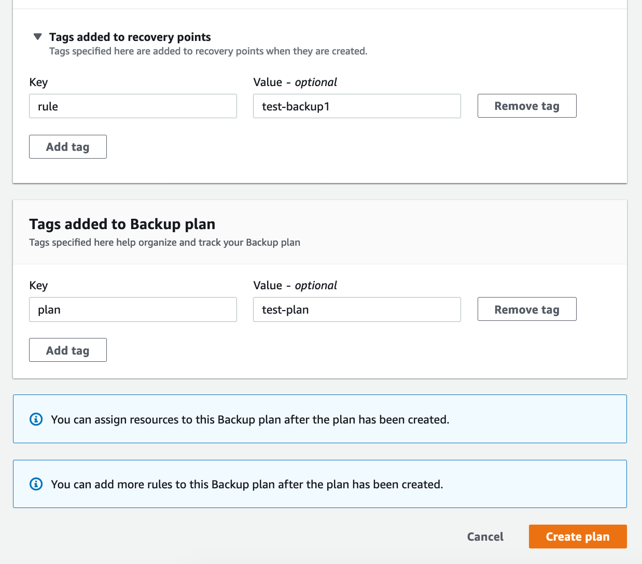
Task: Click the "Tags added to recovery points" heading
Action: [130, 37]
